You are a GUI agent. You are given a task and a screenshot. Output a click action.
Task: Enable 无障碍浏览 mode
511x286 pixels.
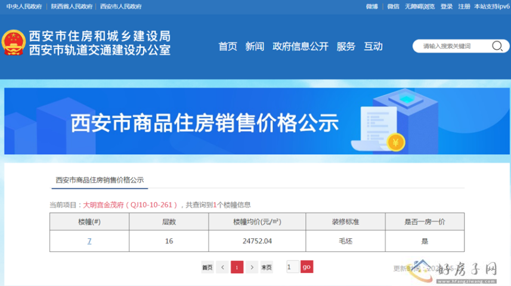click(x=420, y=7)
